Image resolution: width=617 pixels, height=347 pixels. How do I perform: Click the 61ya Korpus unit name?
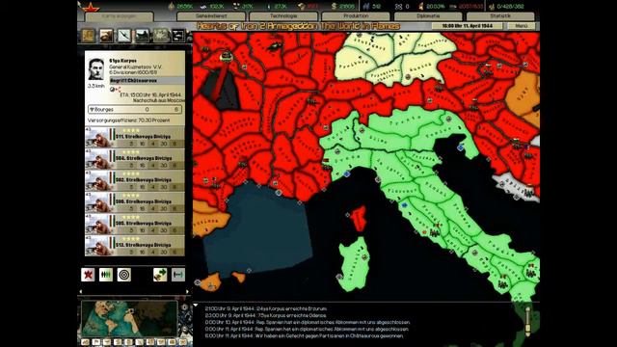coord(123,61)
